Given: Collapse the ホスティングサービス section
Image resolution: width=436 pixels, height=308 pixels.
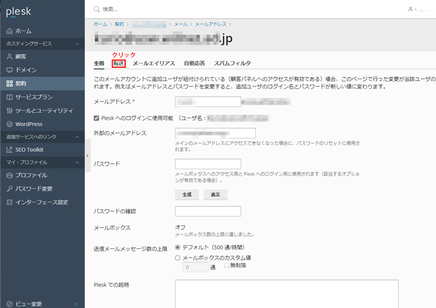Looking at the screenshot, I should (77, 44).
